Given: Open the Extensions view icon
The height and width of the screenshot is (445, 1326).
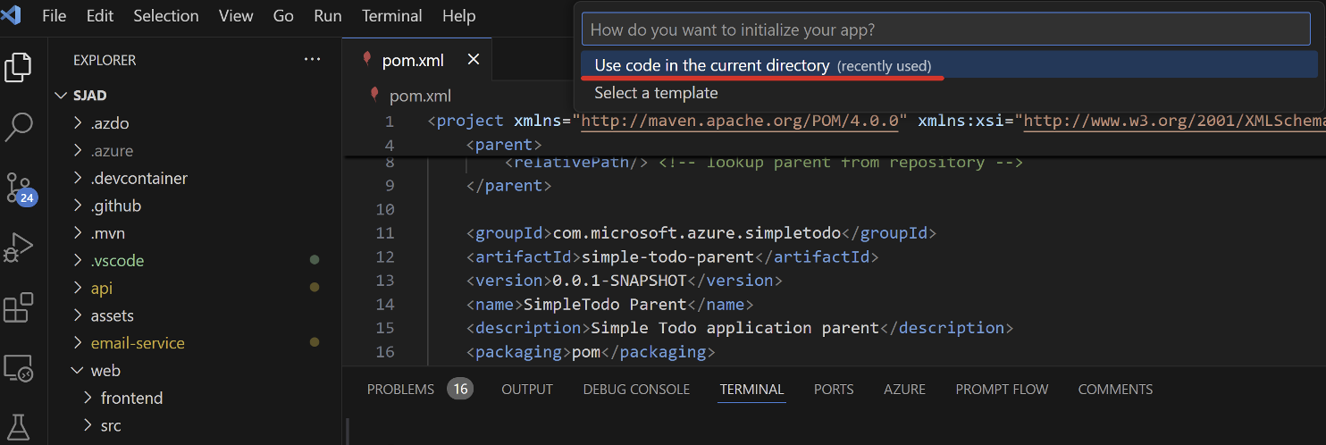Looking at the screenshot, I should pyautogui.click(x=19, y=307).
